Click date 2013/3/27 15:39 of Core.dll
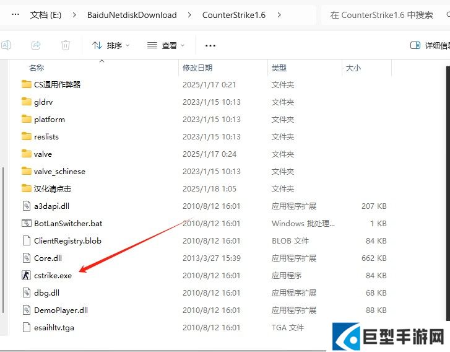The height and width of the screenshot is (352, 450). tap(212, 258)
